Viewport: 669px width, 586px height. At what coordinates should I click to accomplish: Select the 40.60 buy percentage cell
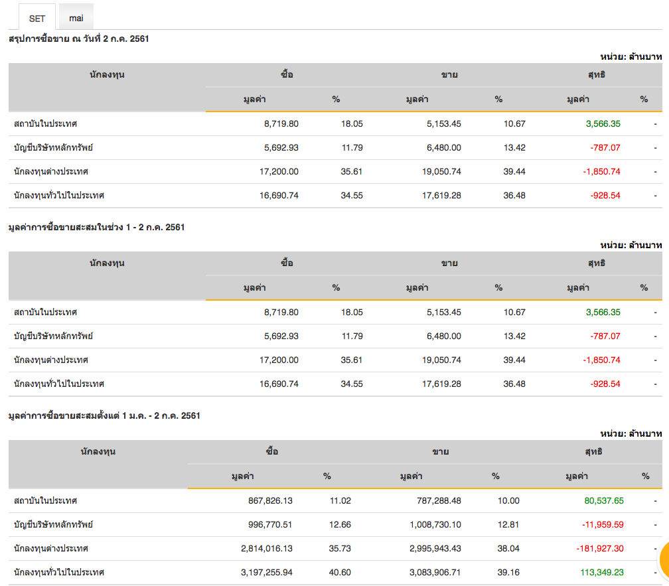340,573
